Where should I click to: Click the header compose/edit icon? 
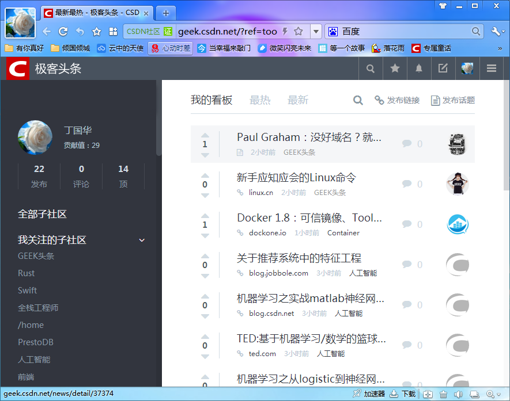(443, 68)
